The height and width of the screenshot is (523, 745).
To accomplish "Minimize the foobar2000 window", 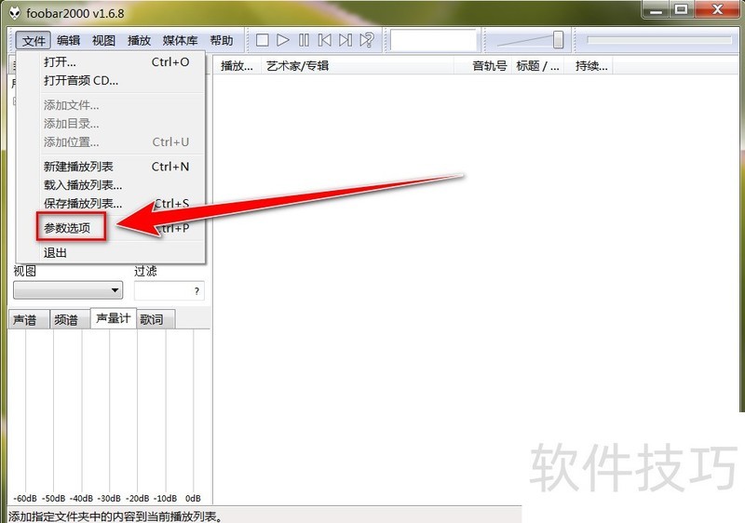I will click(x=657, y=9).
